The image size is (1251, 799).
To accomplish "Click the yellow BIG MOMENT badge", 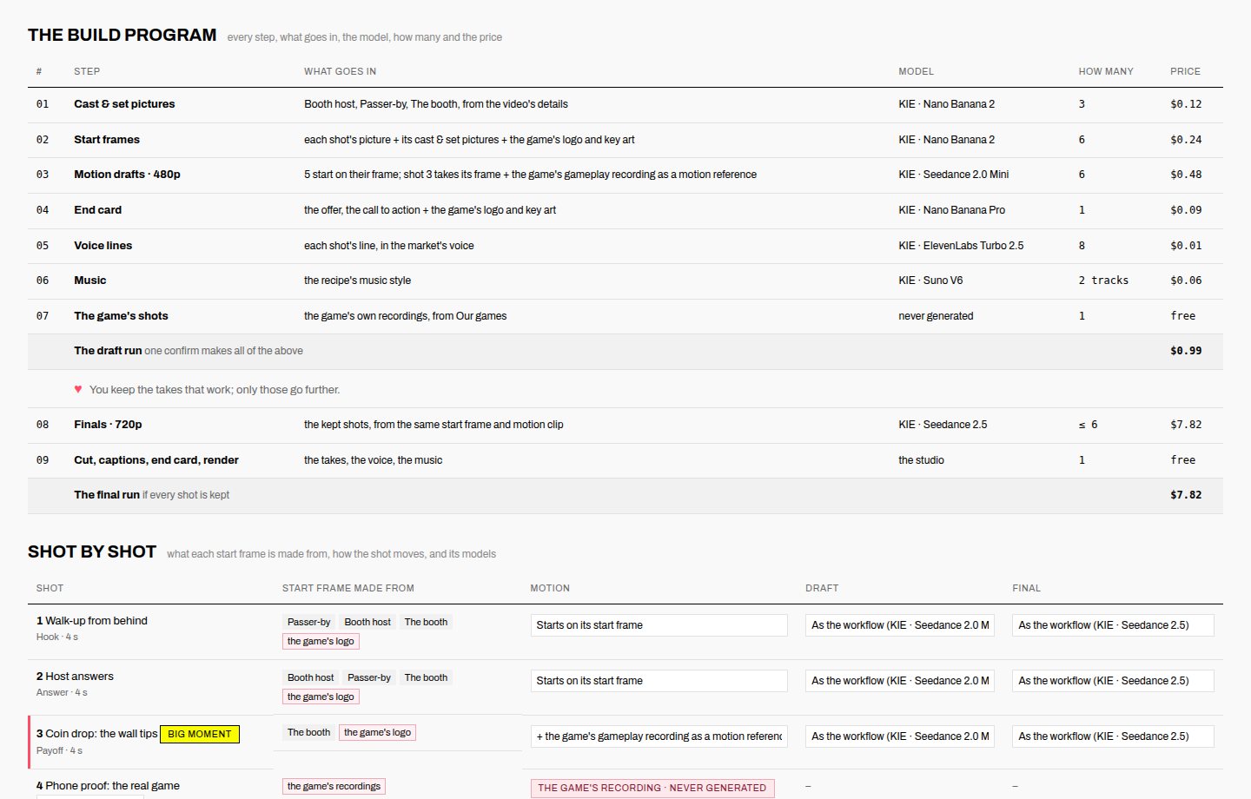I will click(200, 734).
